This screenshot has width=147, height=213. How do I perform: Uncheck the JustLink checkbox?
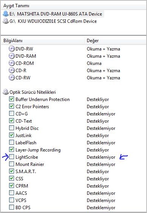pos(11,135)
